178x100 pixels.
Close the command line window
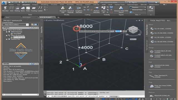[x=45, y=93]
